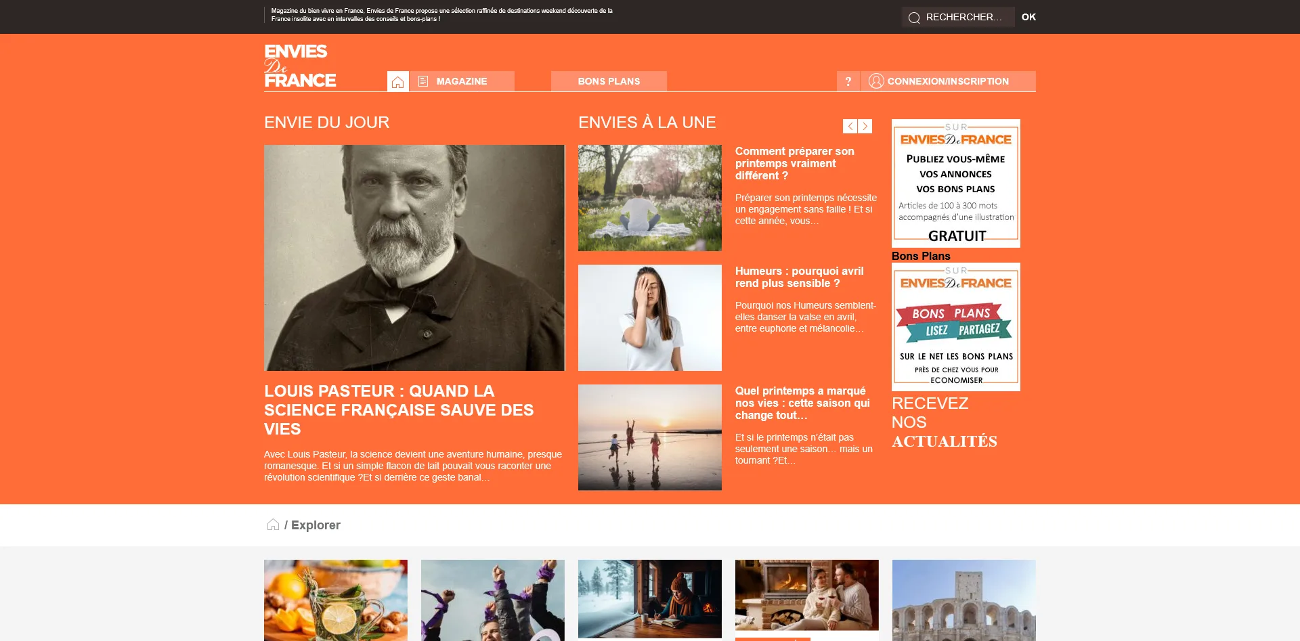Click the children on beach sunset thumbnail

650,437
